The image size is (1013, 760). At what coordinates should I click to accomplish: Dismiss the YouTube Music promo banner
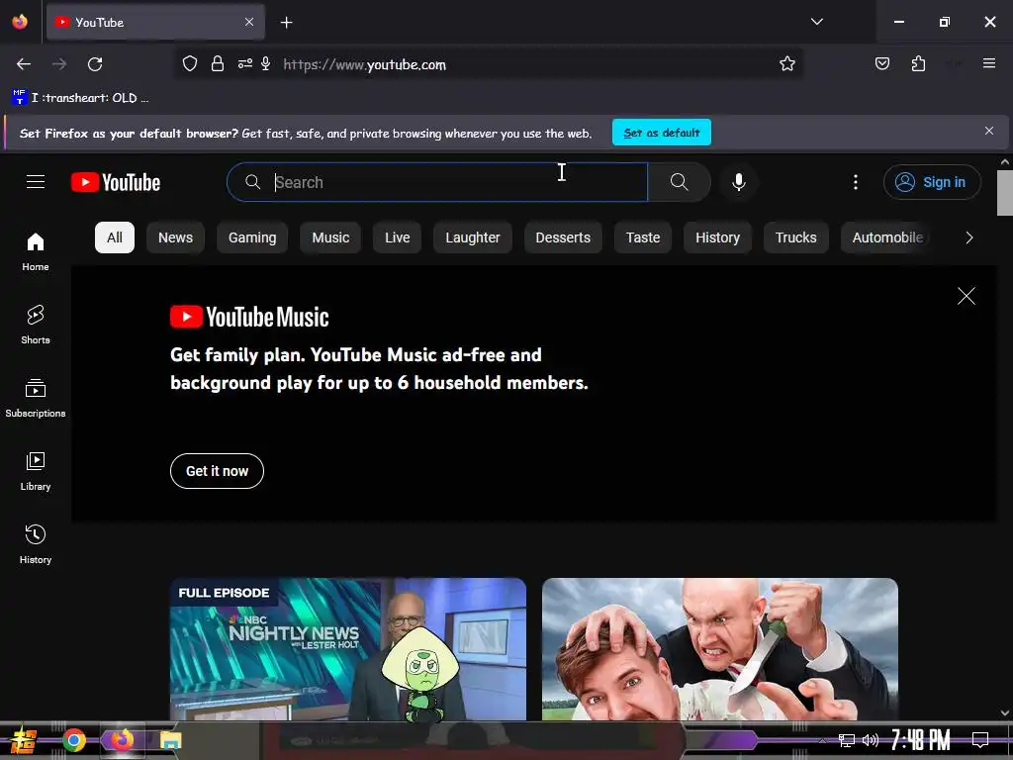point(966,296)
